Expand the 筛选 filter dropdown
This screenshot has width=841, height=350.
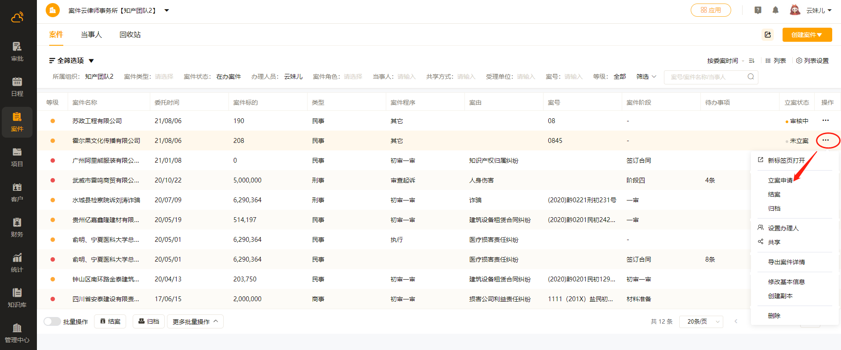coord(646,77)
